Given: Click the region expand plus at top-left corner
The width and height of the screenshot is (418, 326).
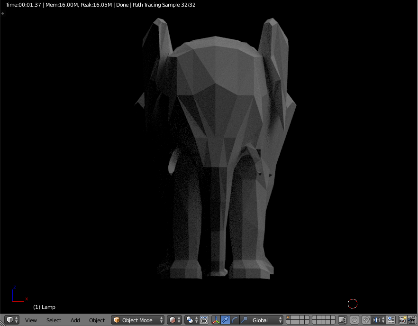Looking at the screenshot, I should (3, 13).
